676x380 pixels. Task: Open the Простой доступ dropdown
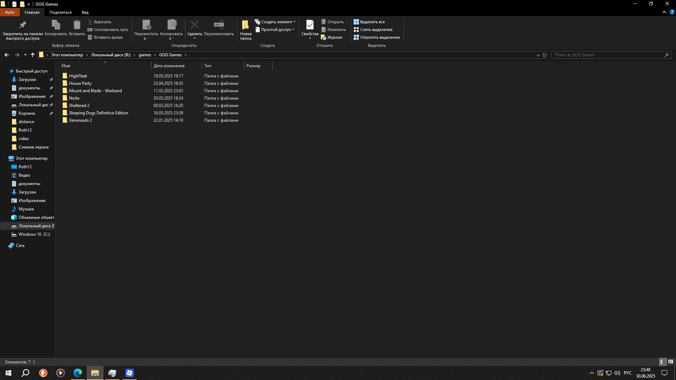tap(293, 30)
